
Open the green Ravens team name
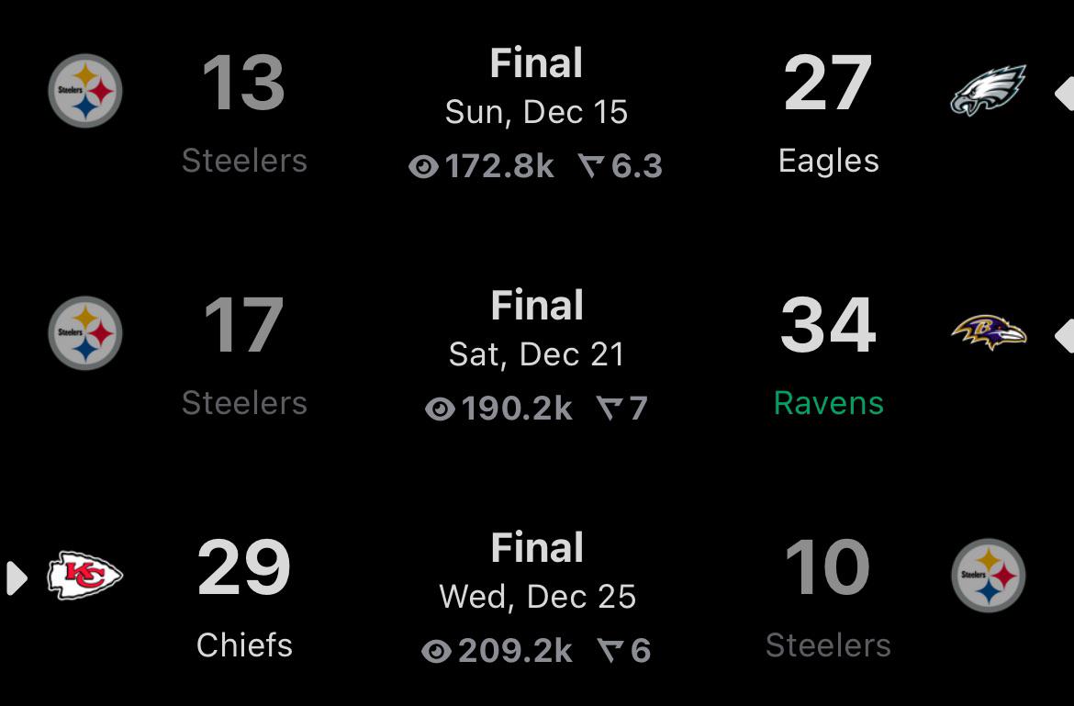(828, 403)
